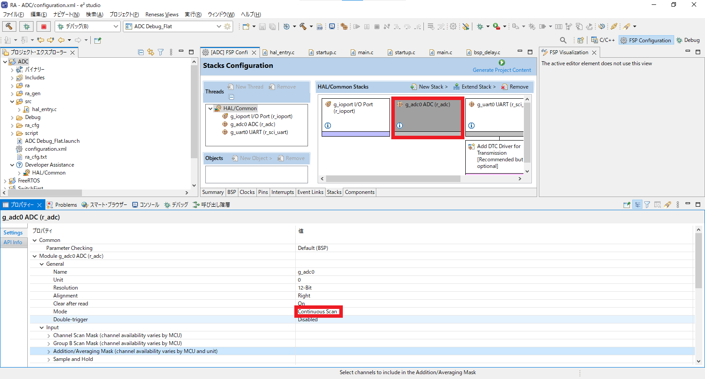Viewport: 705px width, 379px height.
Task: Click the info icon on g_adc0 ADC stack
Action: [400, 126]
